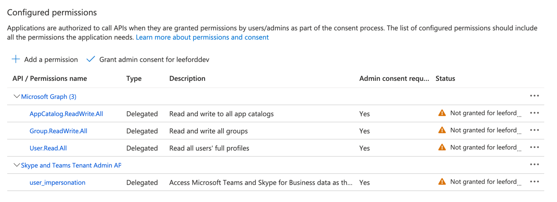This screenshot has height=202, width=557.
Task: Click the plus icon beside Add a permission
Action: click(x=16, y=59)
